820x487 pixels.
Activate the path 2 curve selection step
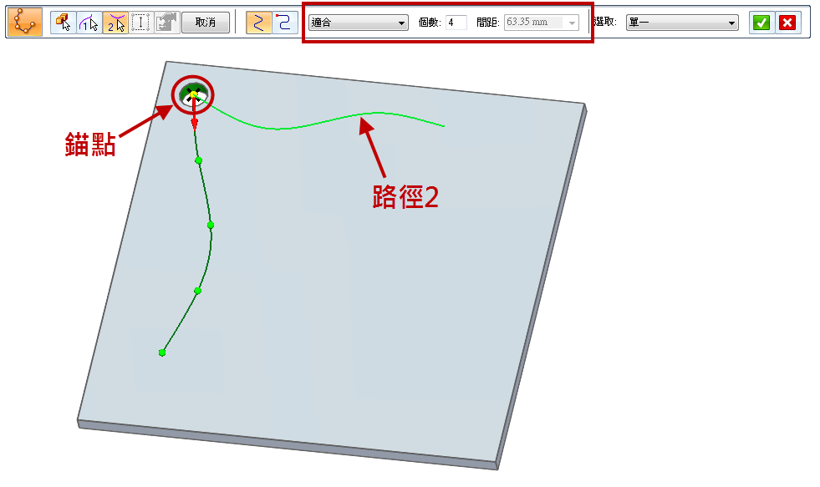[x=115, y=23]
